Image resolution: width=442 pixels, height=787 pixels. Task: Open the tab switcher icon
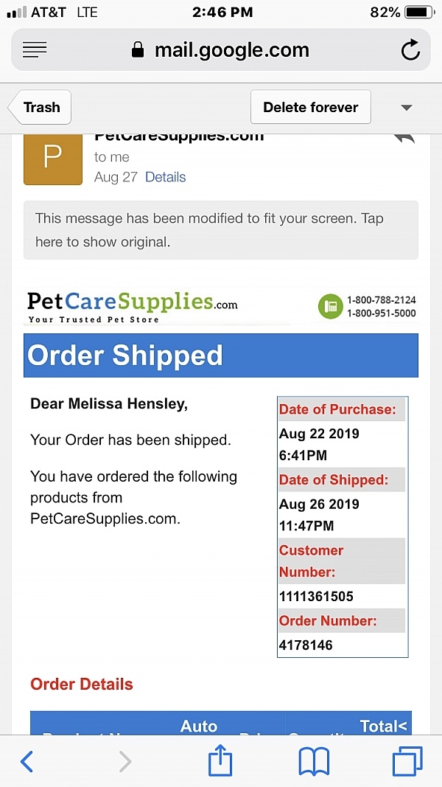pos(407,760)
